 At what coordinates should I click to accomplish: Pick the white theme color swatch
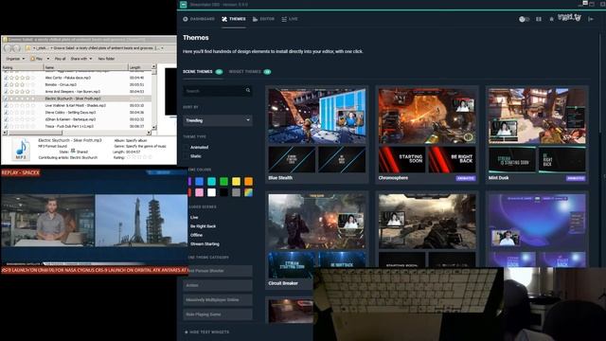click(211, 192)
